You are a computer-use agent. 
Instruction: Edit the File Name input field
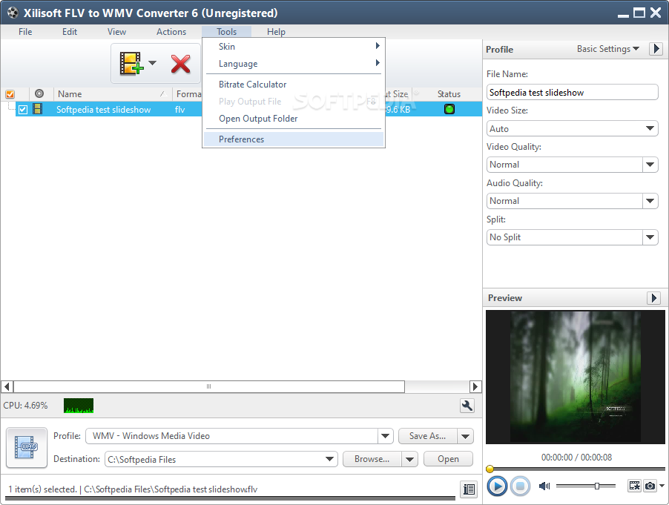(x=572, y=92)
